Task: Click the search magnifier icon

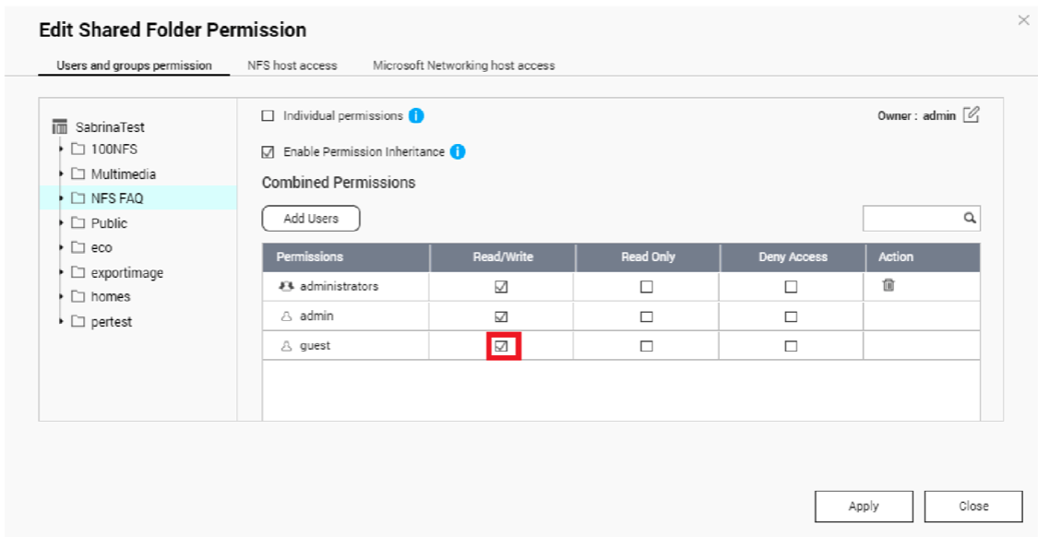Action: 969,218
